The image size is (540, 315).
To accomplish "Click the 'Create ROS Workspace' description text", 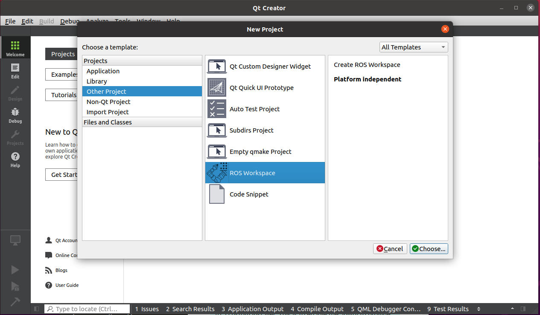I will (x=367, y=65).
